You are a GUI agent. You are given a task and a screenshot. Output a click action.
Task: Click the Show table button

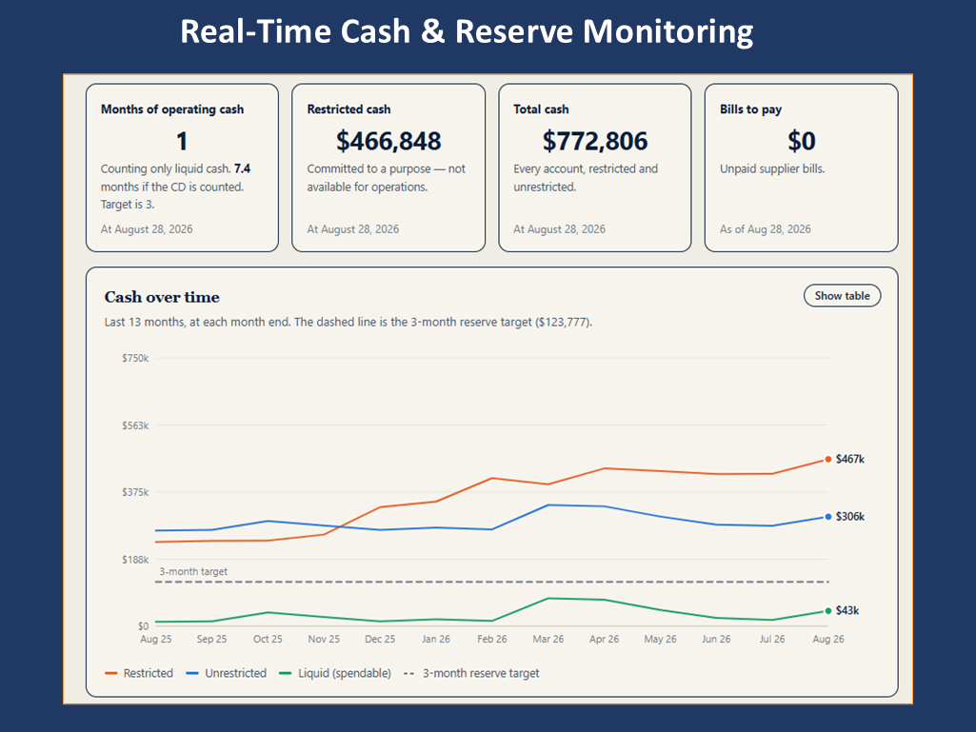(842, 296)
